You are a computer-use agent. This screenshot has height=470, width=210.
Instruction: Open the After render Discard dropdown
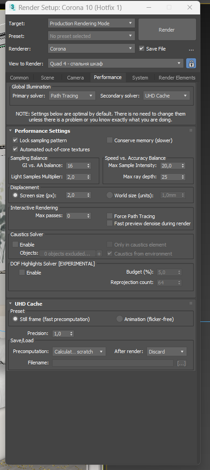pyautogui.click(x=167, y=352)
